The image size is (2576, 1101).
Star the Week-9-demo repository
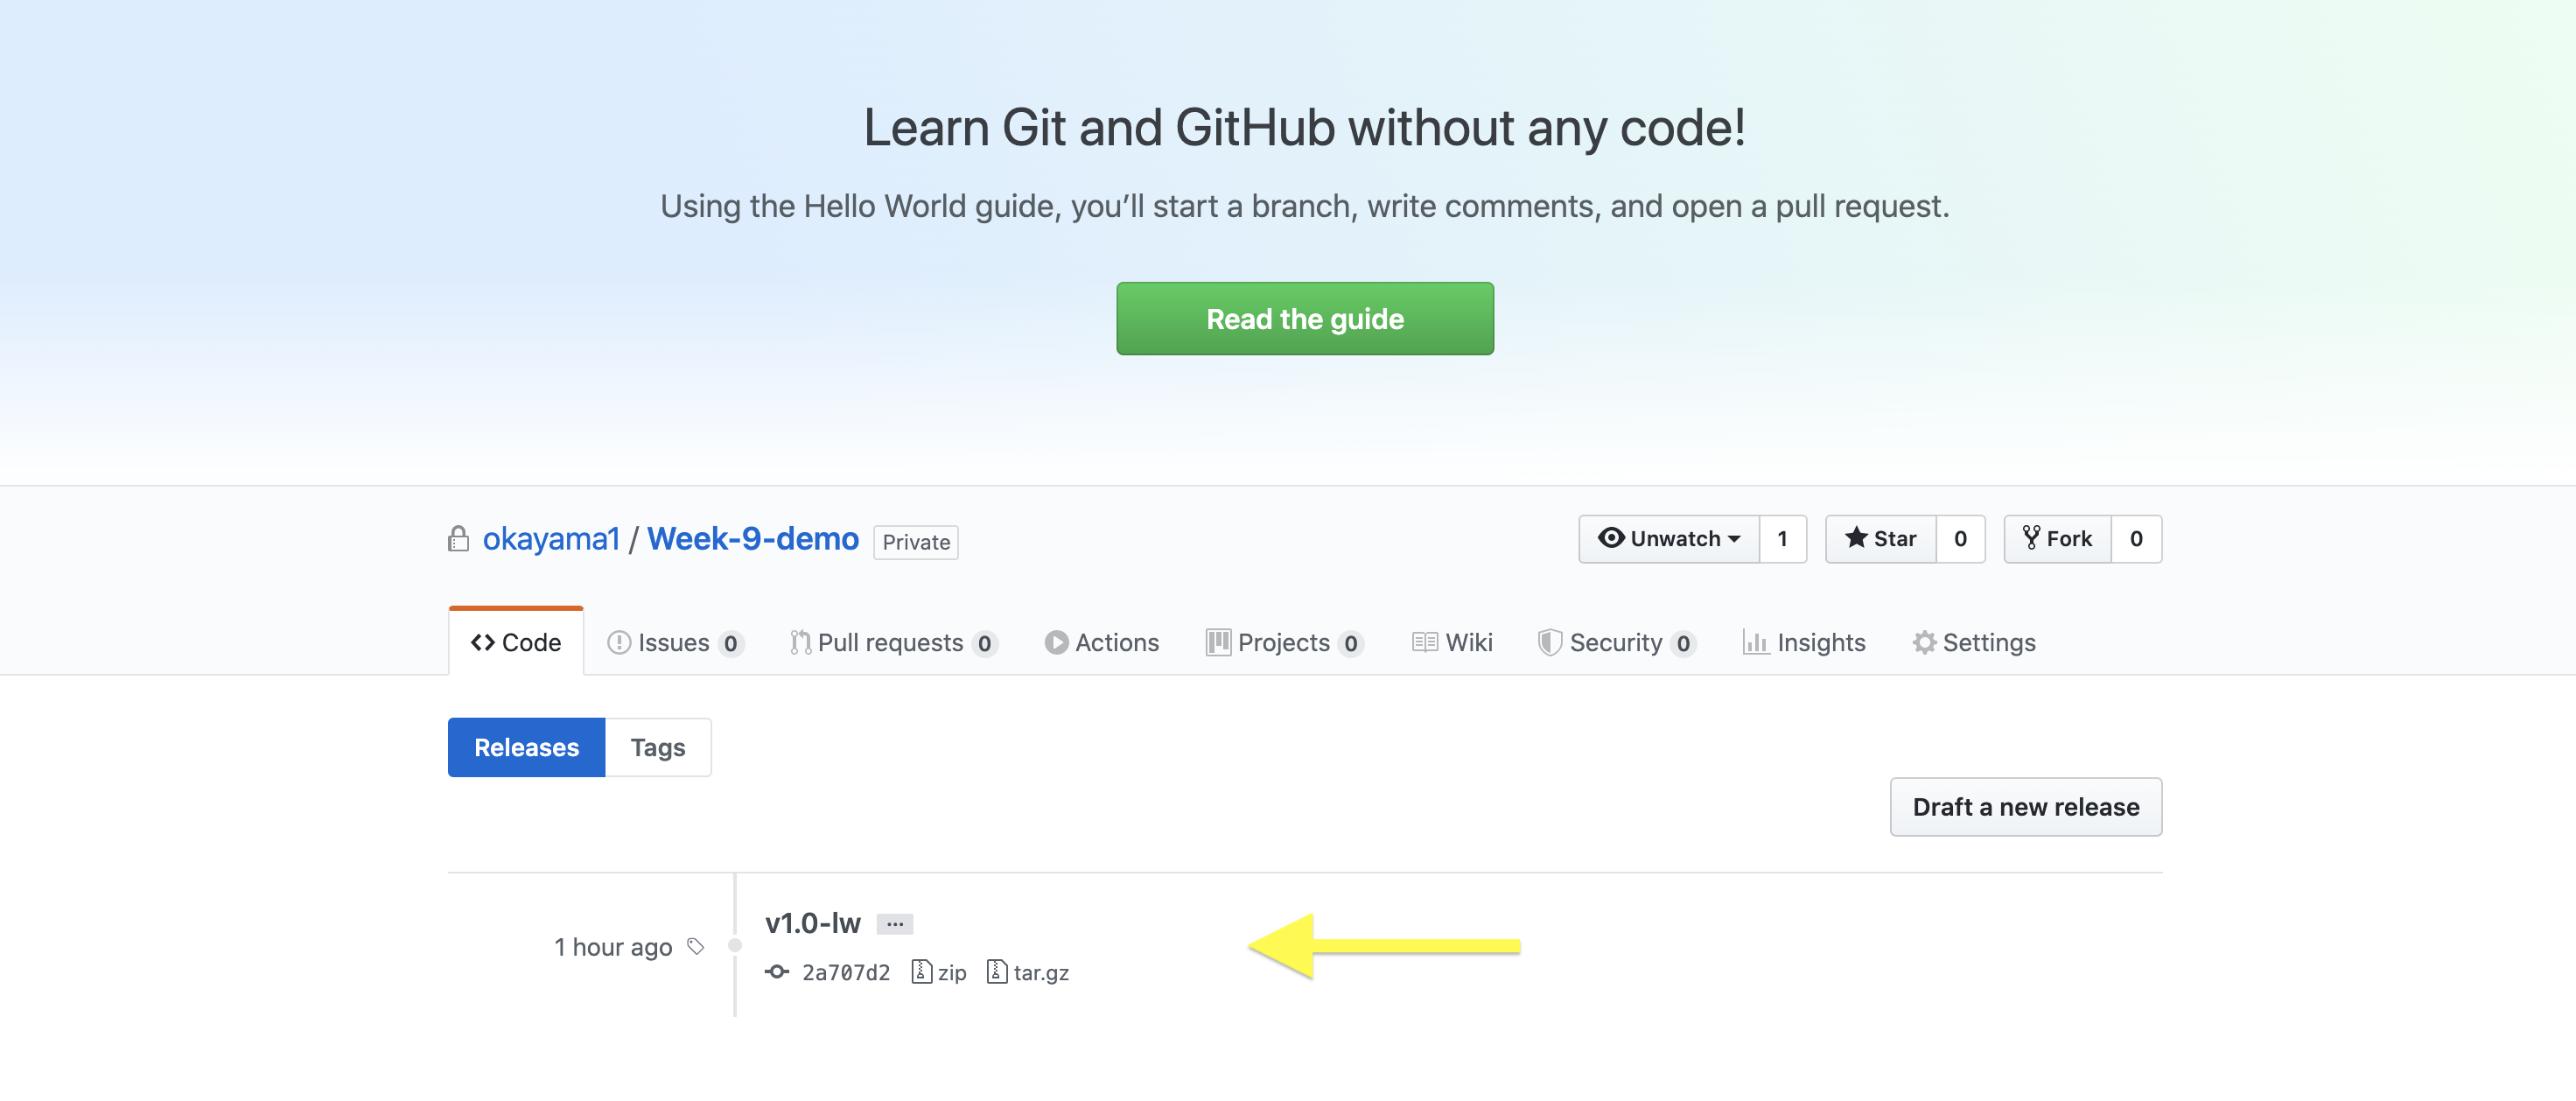(1880, 539)
